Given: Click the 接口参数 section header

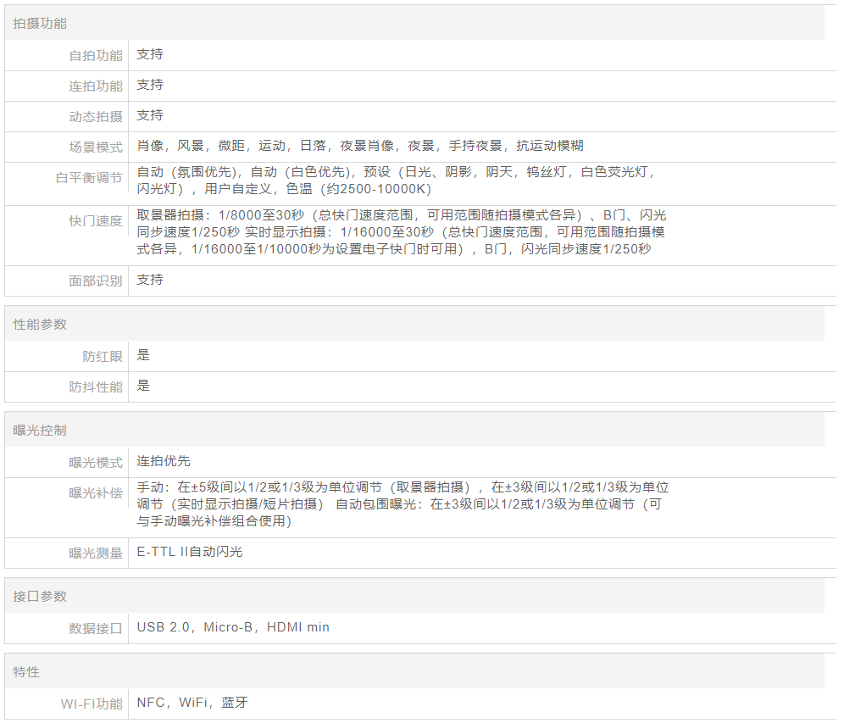Looking at the screenshot, I should coord(40,597).
